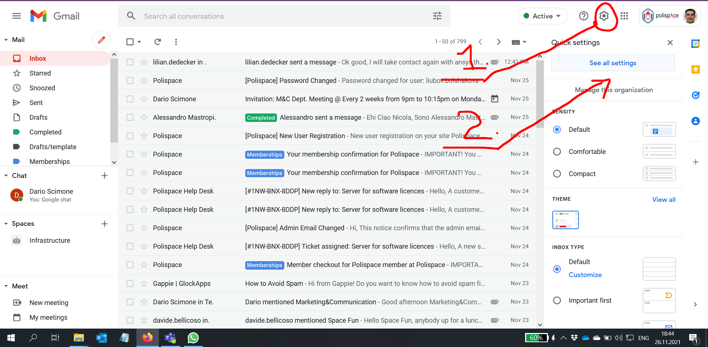Create a new space with plus icon
This screenshot has width=708, height=347.
(x=104, y=224)
